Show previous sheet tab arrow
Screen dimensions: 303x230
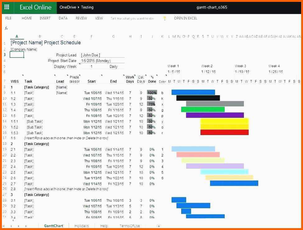(x=11, y=226)
